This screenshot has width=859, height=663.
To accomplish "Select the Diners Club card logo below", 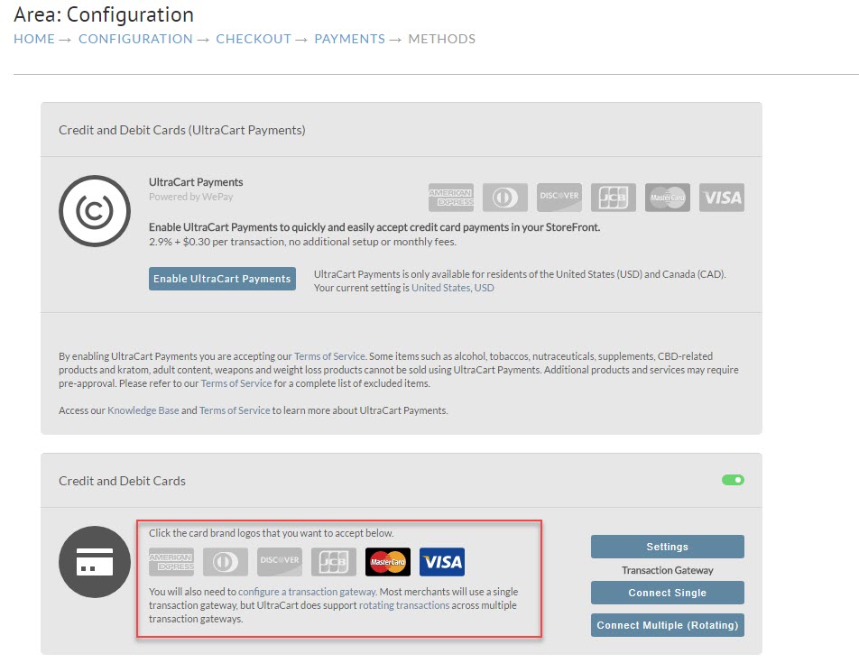I will pyautogui.click(x=226, y=562).
